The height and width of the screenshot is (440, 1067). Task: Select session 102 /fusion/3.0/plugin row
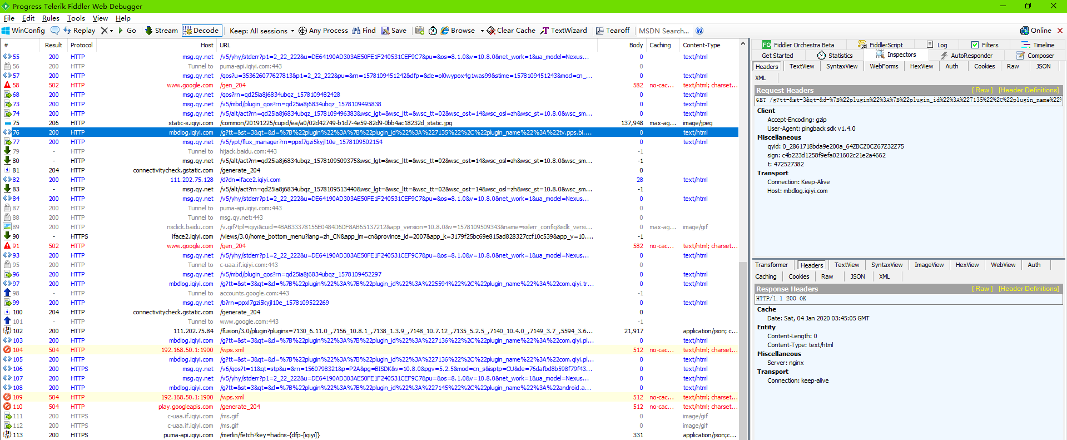pyautogui.click(x=370, y=331)
